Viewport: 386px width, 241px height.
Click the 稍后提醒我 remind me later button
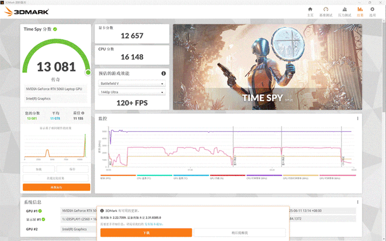coord(240,233)
